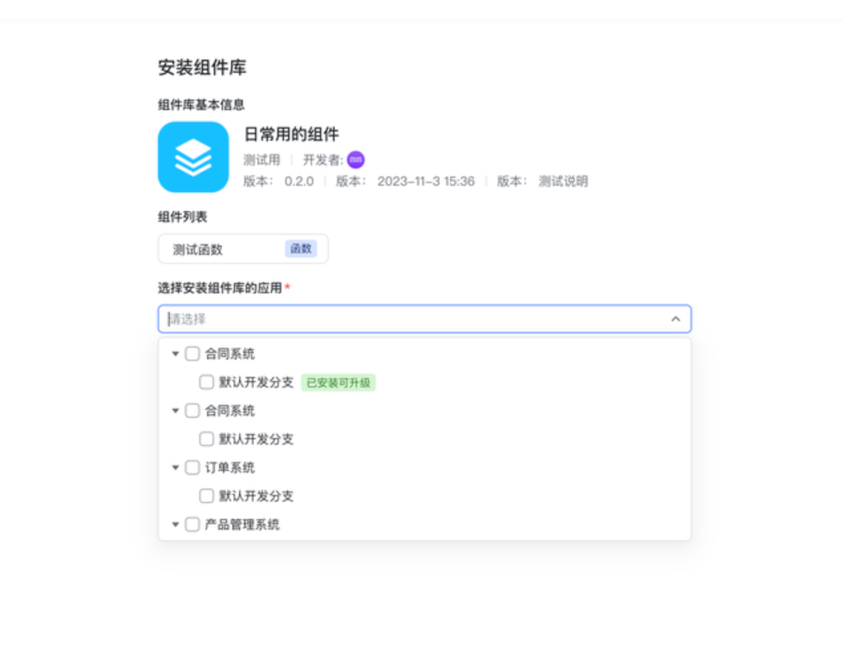Click the 安装组件库 page heading
Image resolution: width=843 pixels, height=653 pixels.
click(x=202, y=68)
